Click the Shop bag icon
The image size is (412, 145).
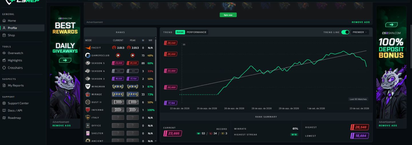pyautogui.click(x=4, y=35)
